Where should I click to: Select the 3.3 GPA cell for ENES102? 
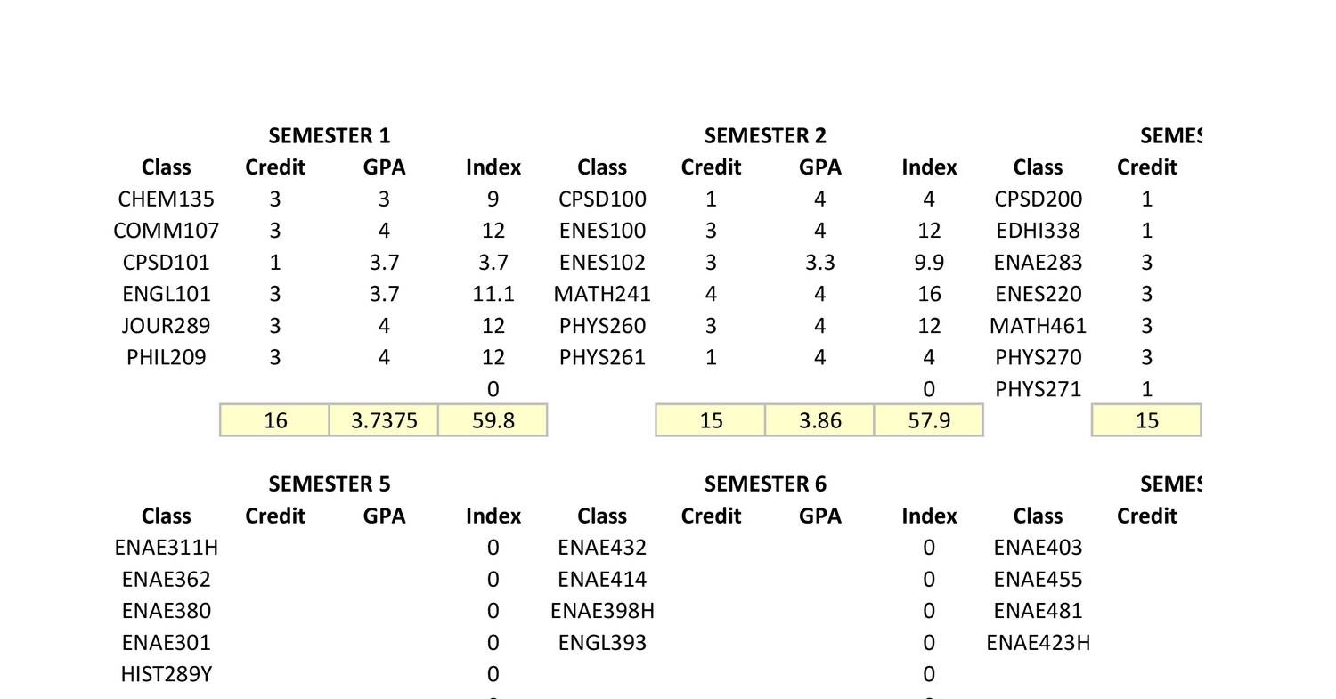point(819,263)
